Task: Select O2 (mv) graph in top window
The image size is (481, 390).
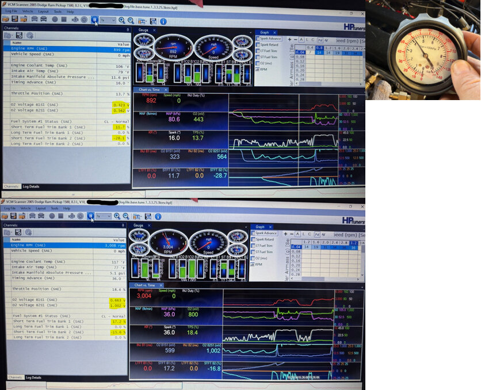Action: 264,63
